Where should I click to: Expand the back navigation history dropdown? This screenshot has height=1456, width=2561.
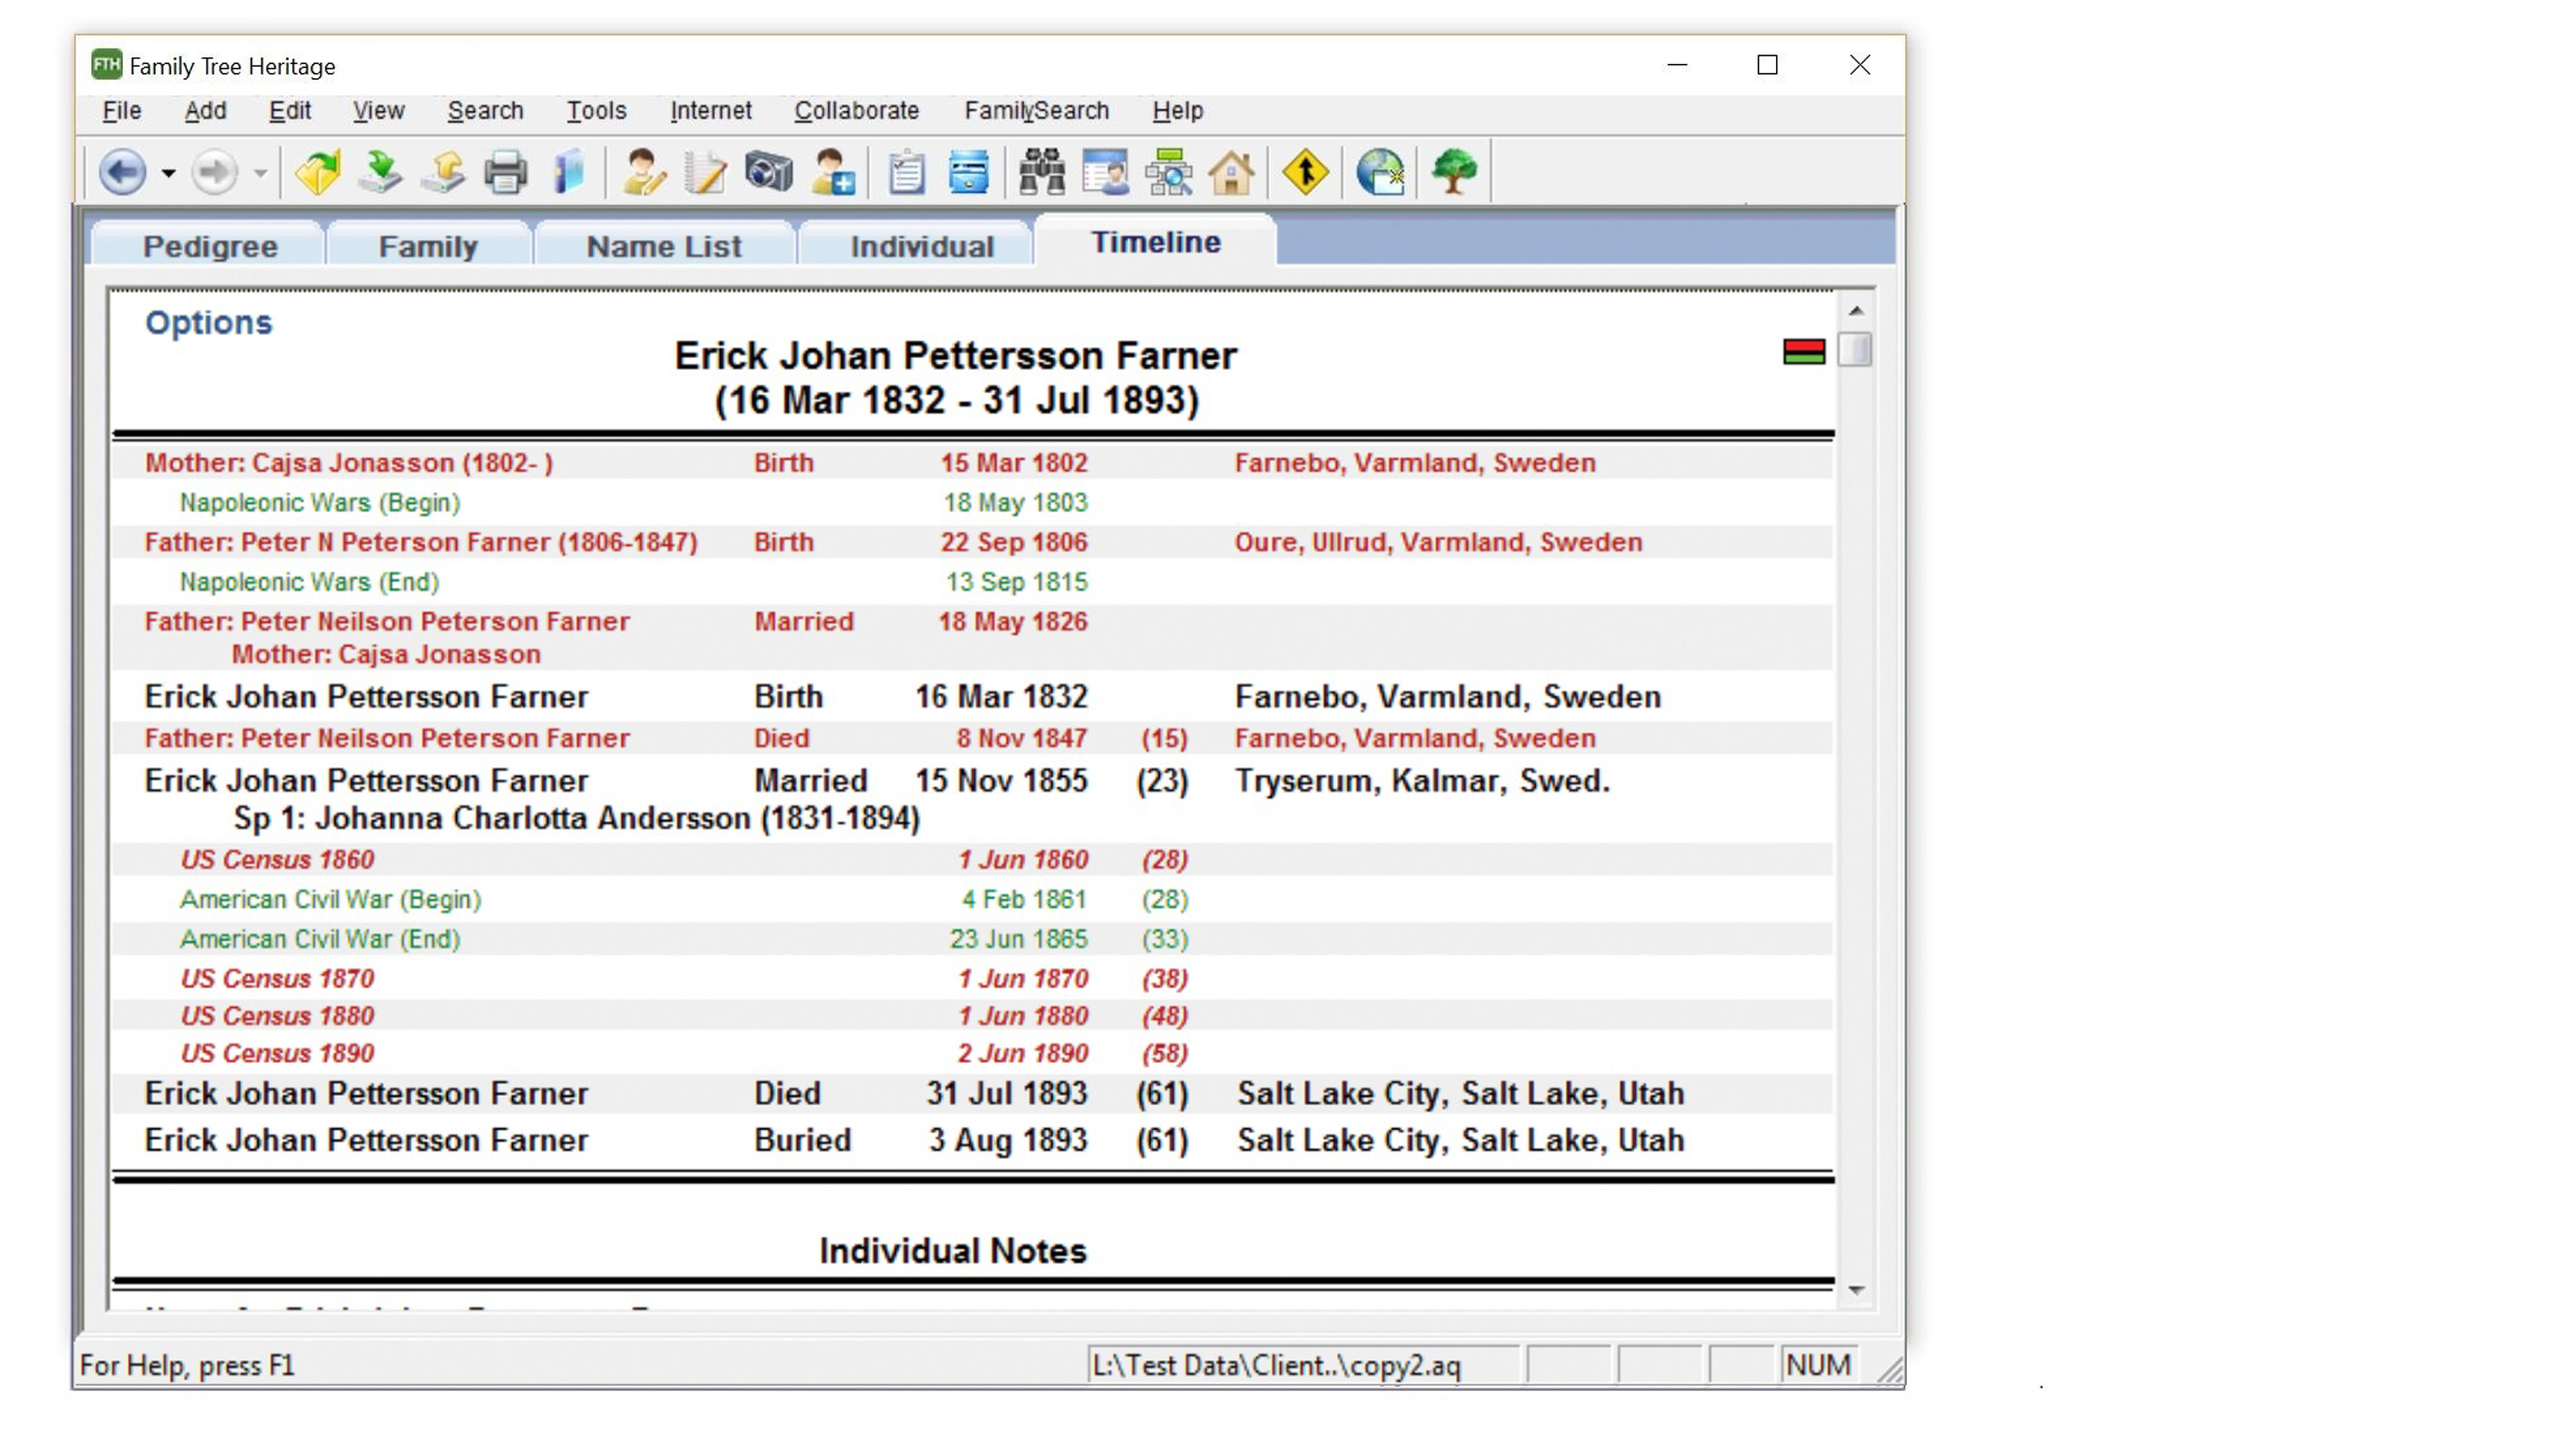pos(168,172)
